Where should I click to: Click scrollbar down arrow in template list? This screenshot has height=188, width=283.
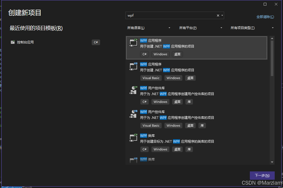pyautogui.click(x=272, y=162)
